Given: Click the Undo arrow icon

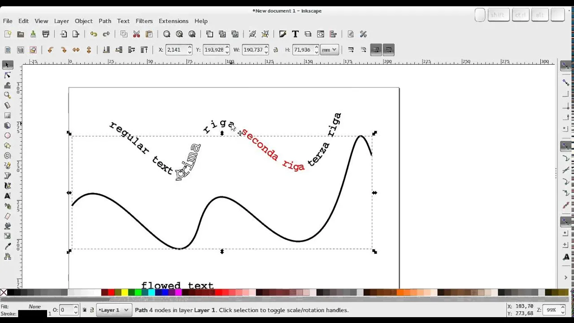Looking at the screenshot, I should click(x=93, y=34).
